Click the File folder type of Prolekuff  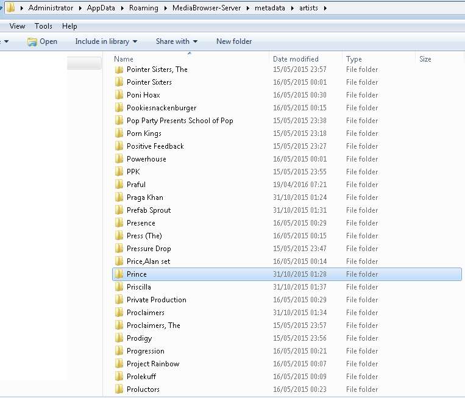coord(362,376)
